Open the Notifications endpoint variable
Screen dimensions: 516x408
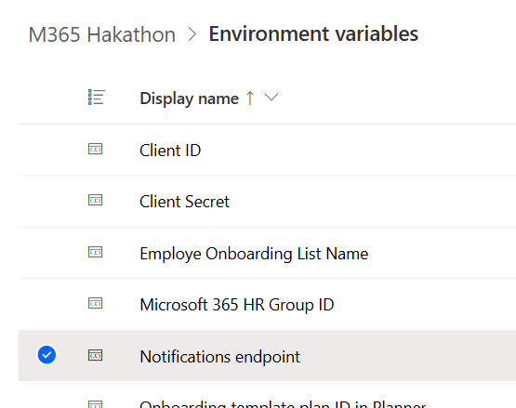pos(219,357)
